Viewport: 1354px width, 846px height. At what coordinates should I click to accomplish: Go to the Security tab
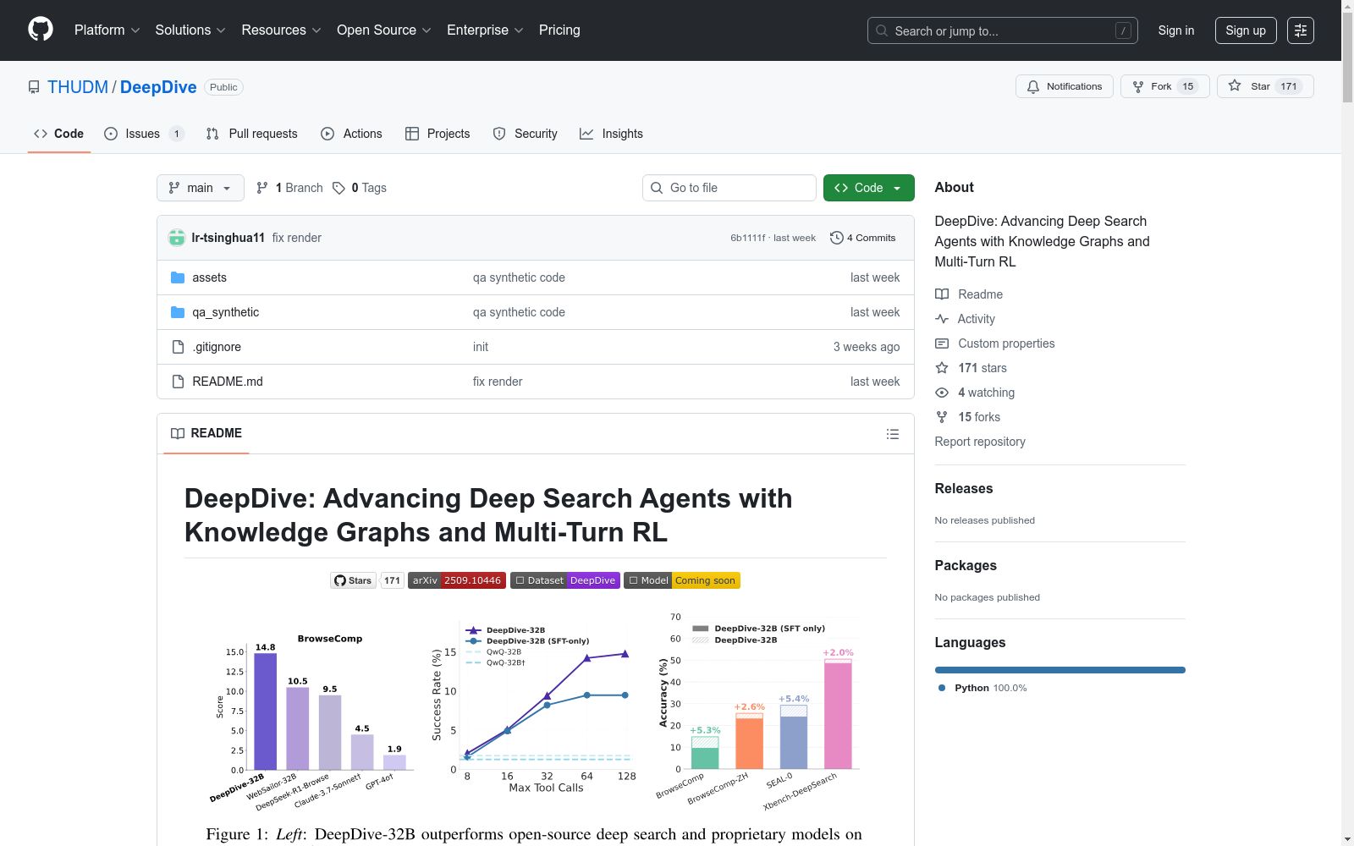(525, 134)
